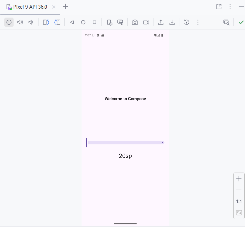Raise emulator volume with volume up icon

(20, 22)
